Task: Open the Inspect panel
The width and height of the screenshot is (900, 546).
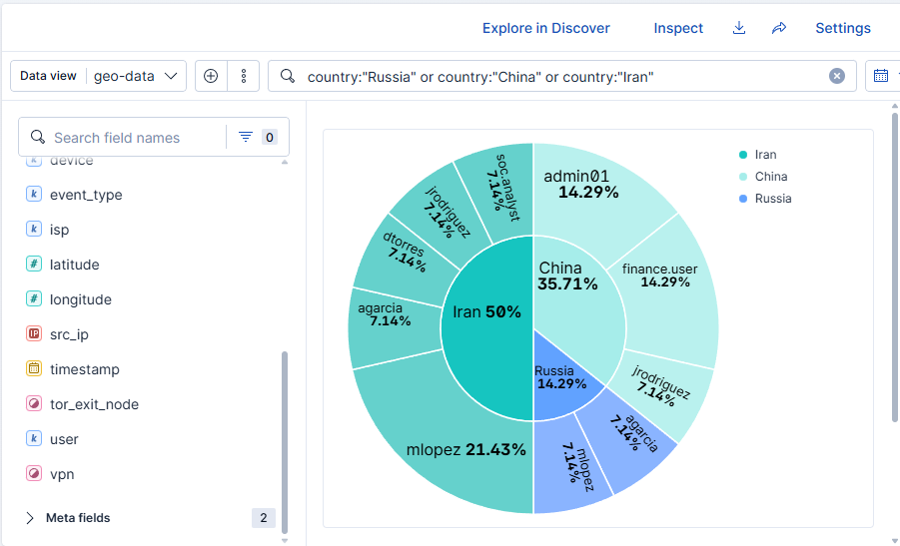Action: 678,28
